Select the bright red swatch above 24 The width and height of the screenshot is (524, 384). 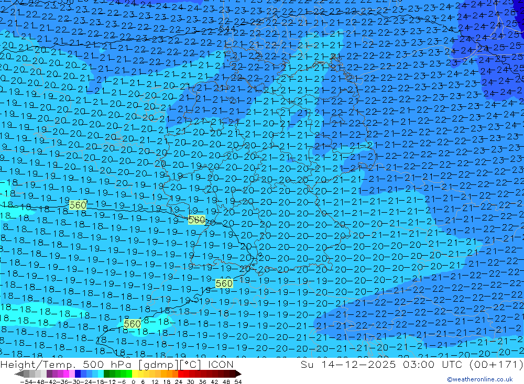181,374
